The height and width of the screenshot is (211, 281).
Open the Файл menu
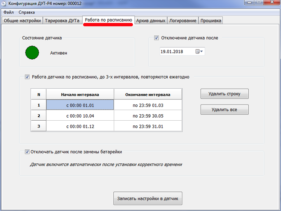point(9,12)
